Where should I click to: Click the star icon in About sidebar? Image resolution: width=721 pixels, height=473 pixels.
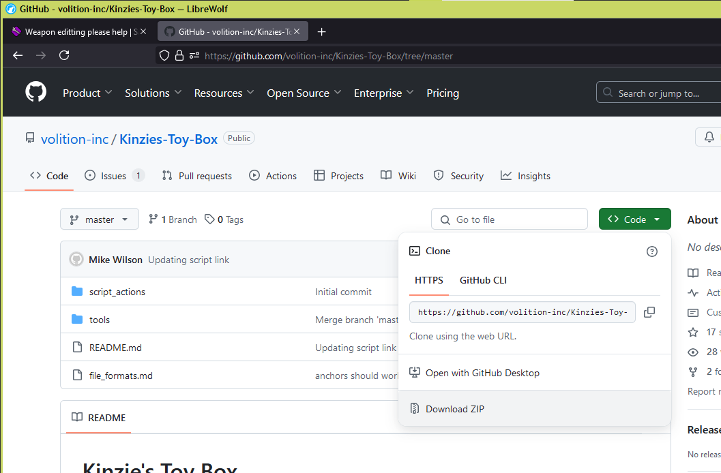point(693,332)
